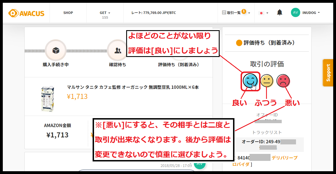Image resolution: width=336 pixels, height=174 pixels.
Task: Click the box icon for 購入手続き中 step
Action: (56, 50)
